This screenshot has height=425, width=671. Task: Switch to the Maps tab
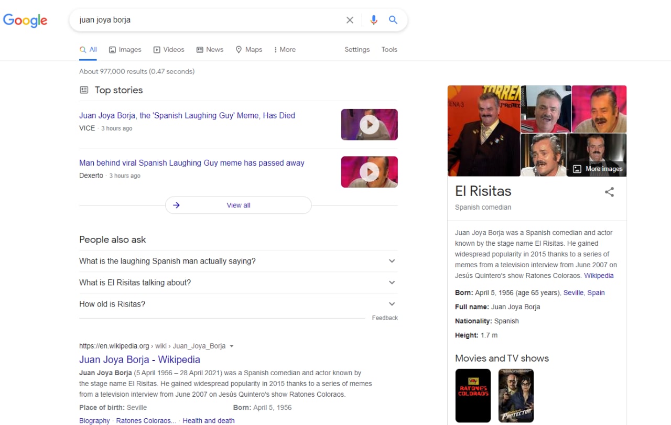[x=248, y=50]
